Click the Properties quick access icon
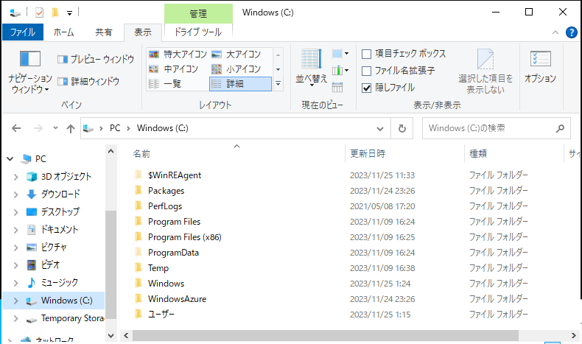The image size is (582, 344). pyautogui.click(x=39, y=13)
